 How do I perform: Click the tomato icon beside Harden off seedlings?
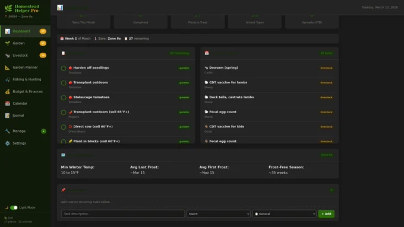pos(70,68)
